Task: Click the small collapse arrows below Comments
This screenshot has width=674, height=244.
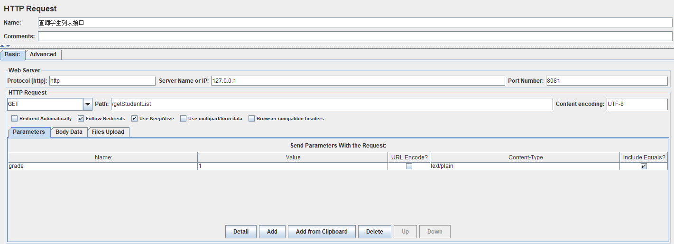Action: click(x=5, y=46)
